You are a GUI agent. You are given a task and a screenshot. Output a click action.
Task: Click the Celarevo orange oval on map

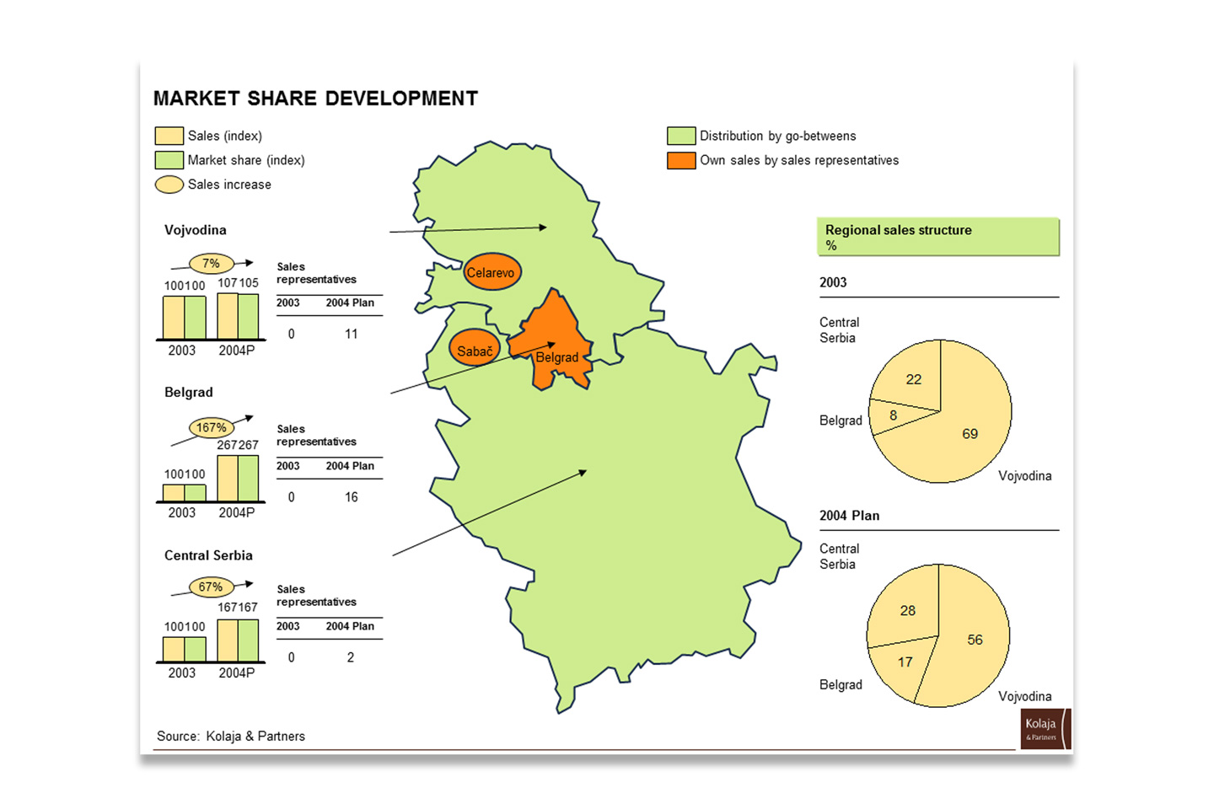point(491,272)
